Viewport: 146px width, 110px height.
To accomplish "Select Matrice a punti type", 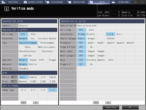I will point(47,47).
